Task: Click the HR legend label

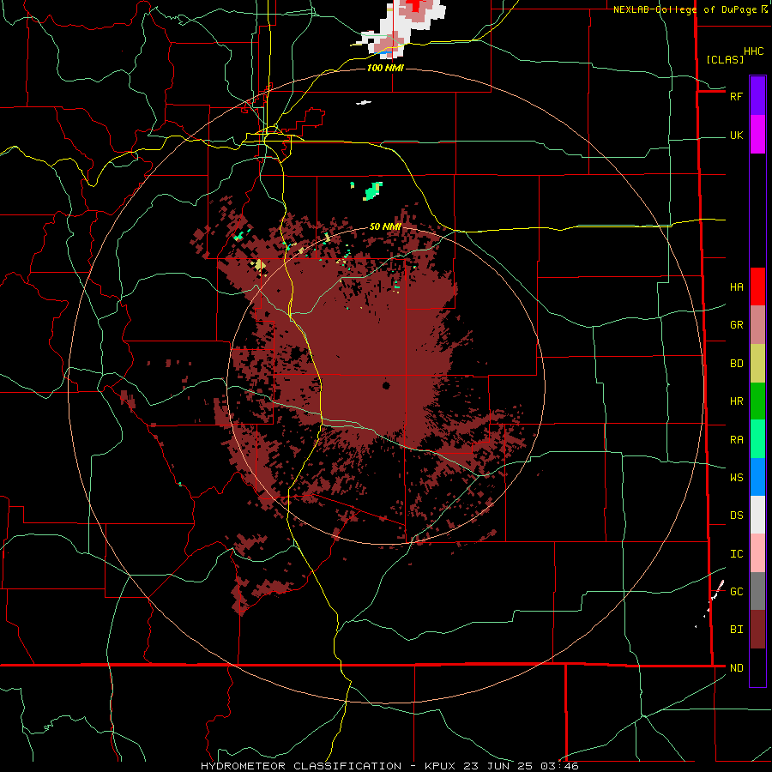Action: pyautogui.click(x=736, y=401)
